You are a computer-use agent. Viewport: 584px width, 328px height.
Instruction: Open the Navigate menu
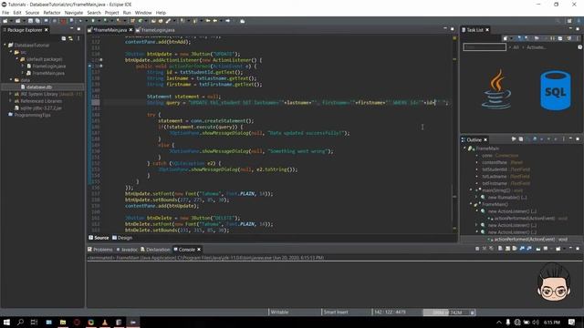74,13
